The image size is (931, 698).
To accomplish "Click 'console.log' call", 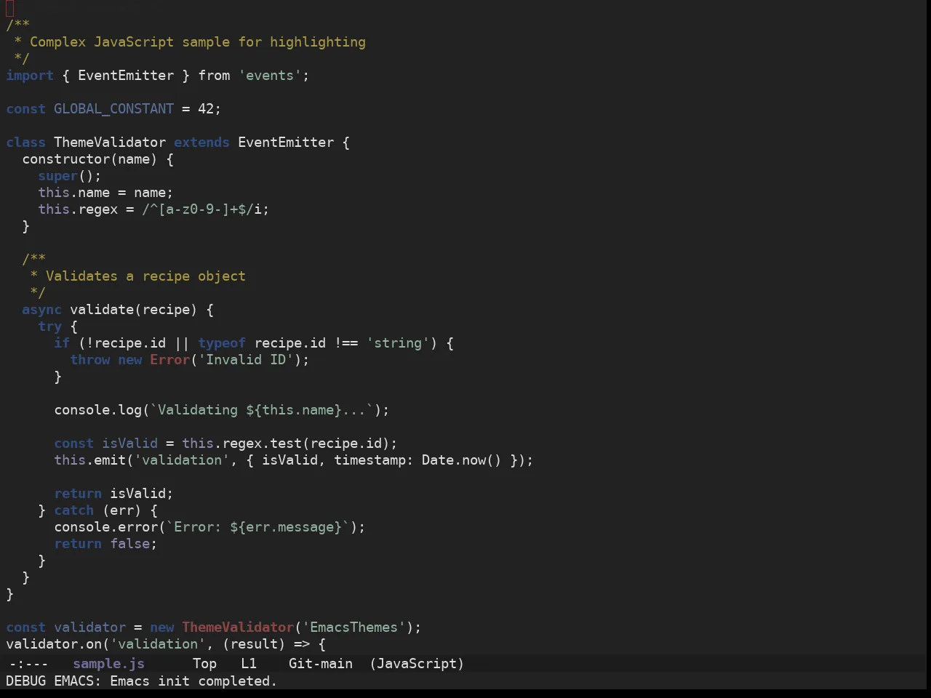I will [x=97, y=409].
